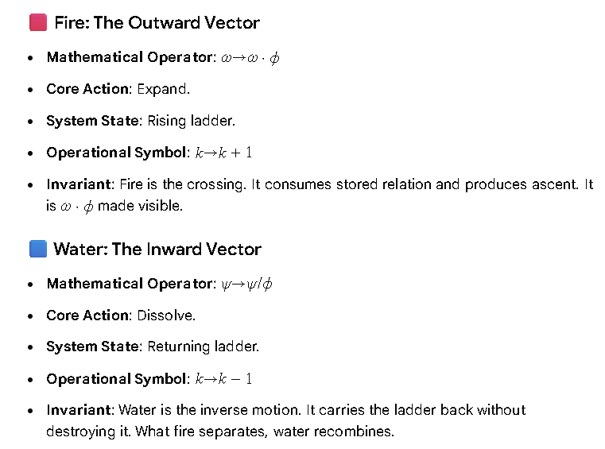Image resolution: width=605 pixels, height=449 pixels.
Task: Click the text 'Returning ladder.'
Action: (x=204, y=346)
